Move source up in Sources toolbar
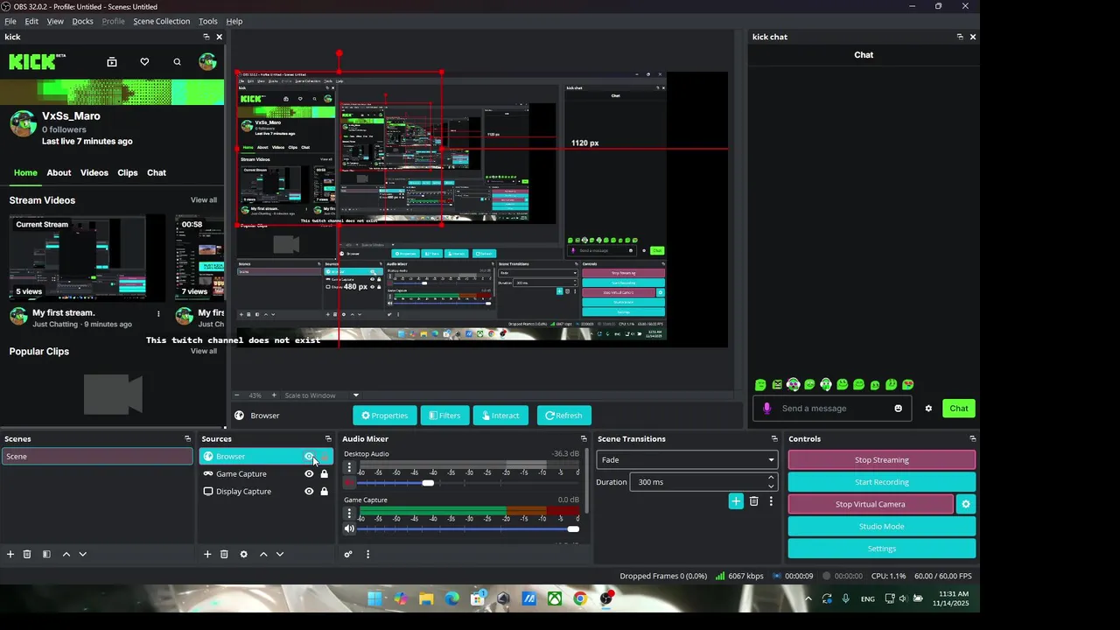 coord(262,554)
